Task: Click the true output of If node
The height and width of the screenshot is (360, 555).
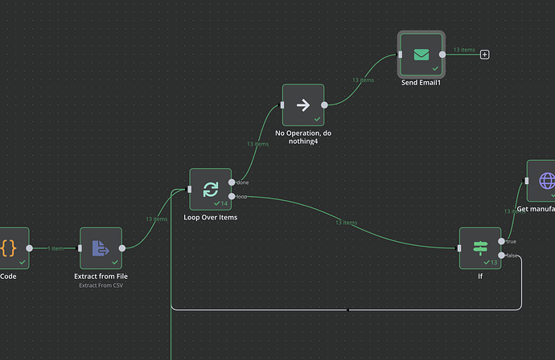Action: [x=501, y=241]
